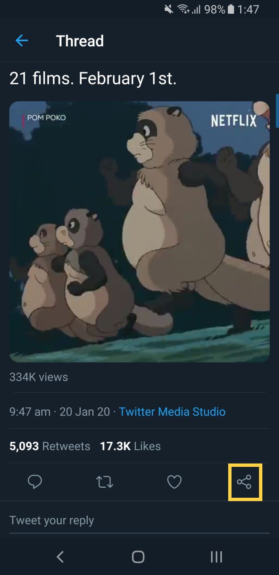Tap the NETFLIX logo on the video

(234, 121)
